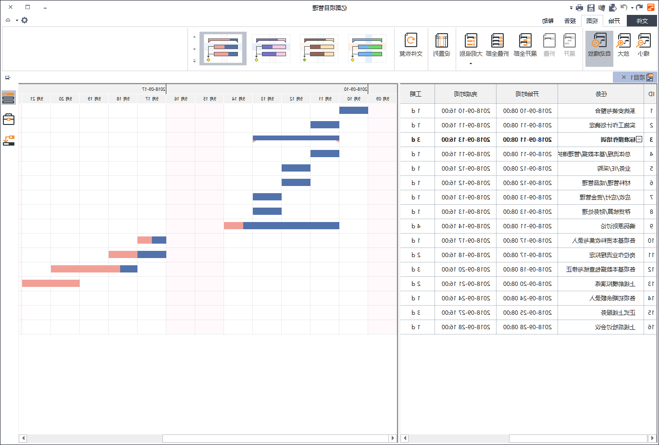Image resolution: width=659 pixels, height=445 pixels.
Task: Click the open folder icon
Action: (x=602, y=8)
